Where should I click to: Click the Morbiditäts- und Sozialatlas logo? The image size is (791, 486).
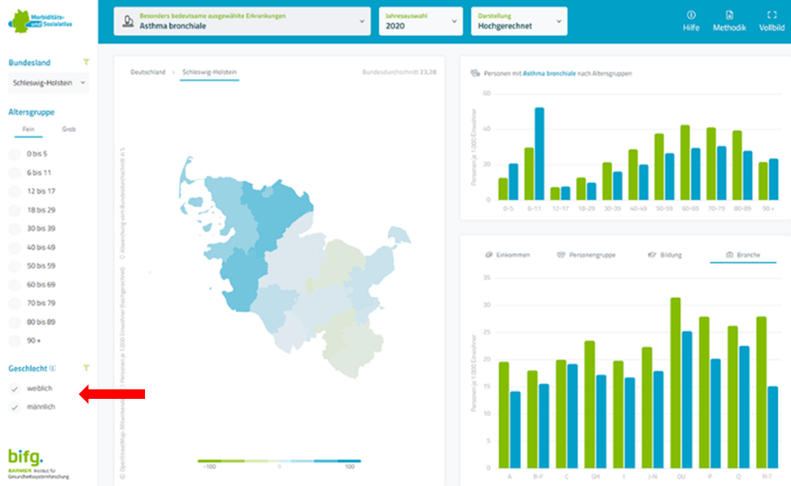pyautogui.click(x=41, y=21)
